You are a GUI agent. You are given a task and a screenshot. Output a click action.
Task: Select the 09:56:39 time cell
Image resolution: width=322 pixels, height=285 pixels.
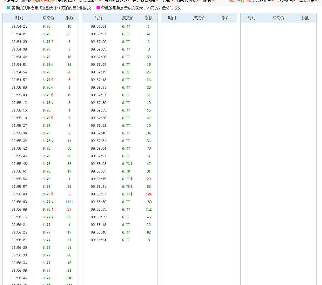pyautogui.click(x=19, y=270)
